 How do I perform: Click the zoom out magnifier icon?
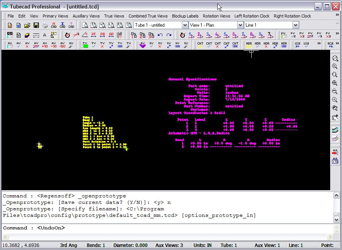pos(335,91)
